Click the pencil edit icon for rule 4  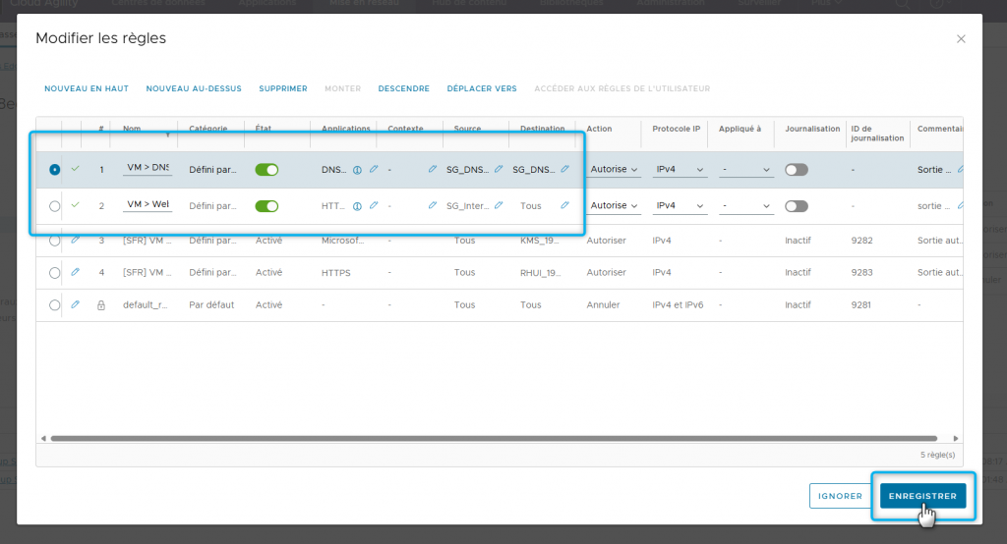pos(76,272)
